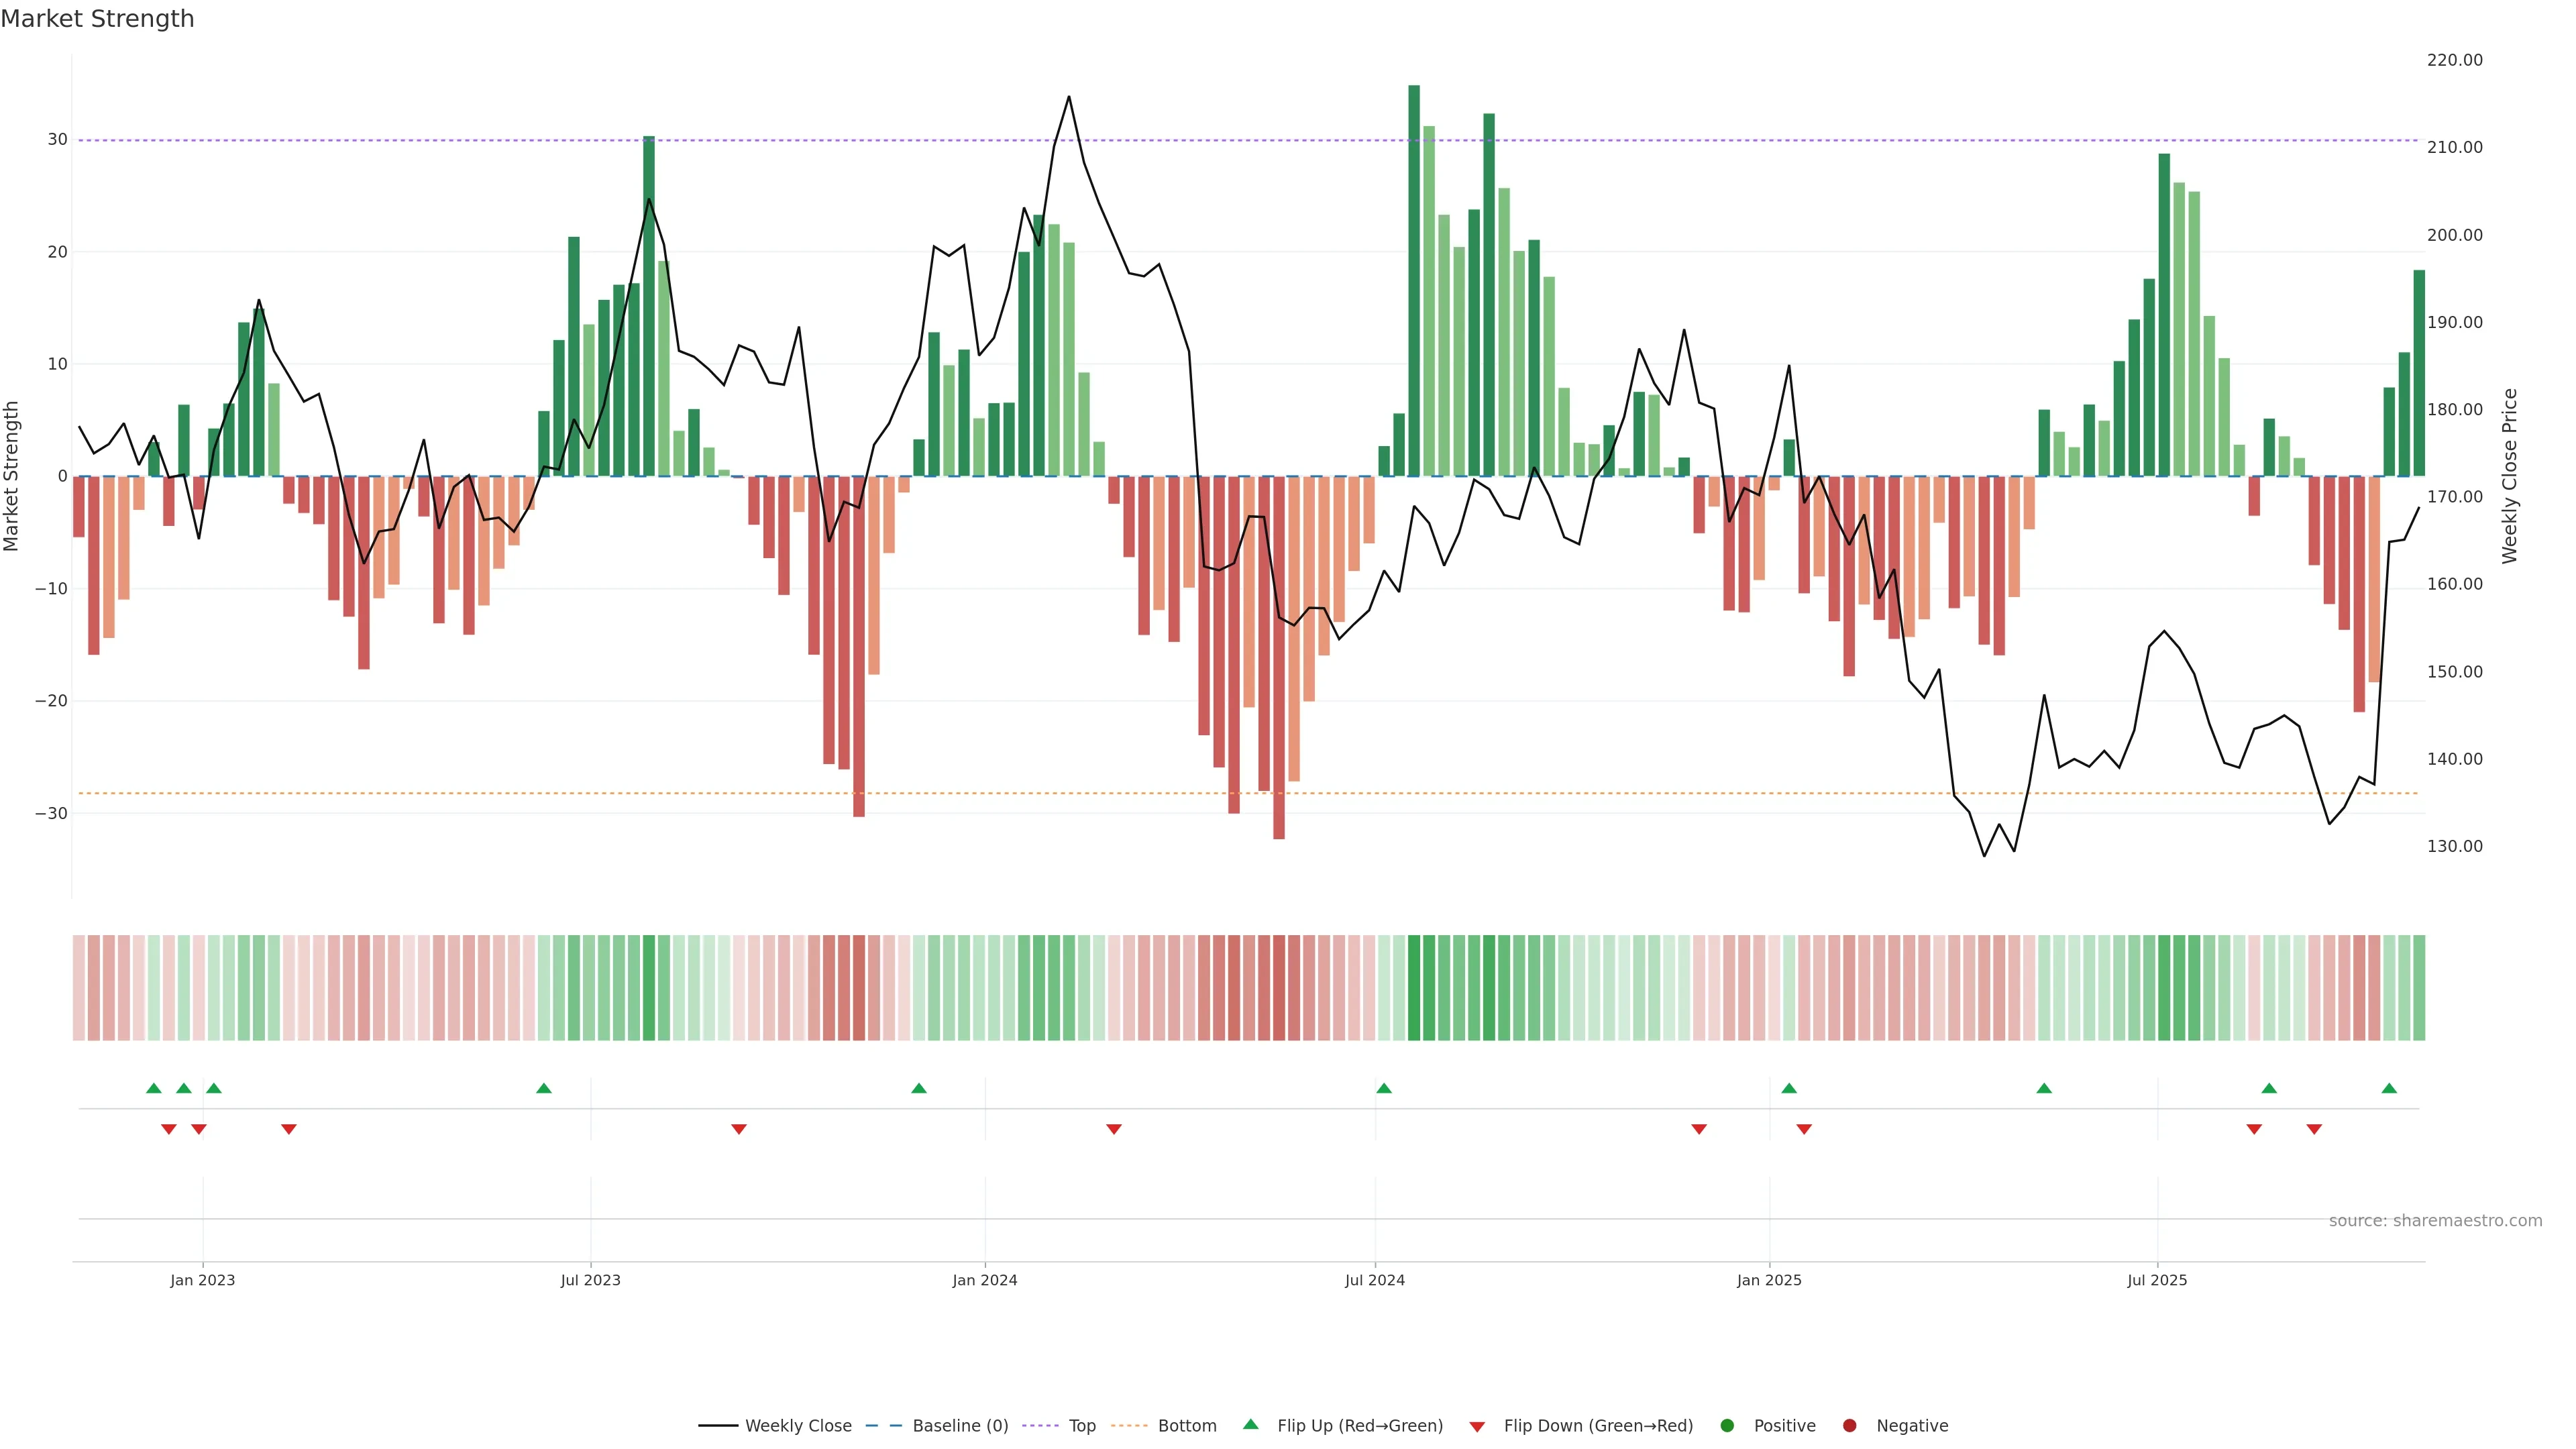
Task: Click the Jul 2025 x-axis label
Action: point(2157,1280)
